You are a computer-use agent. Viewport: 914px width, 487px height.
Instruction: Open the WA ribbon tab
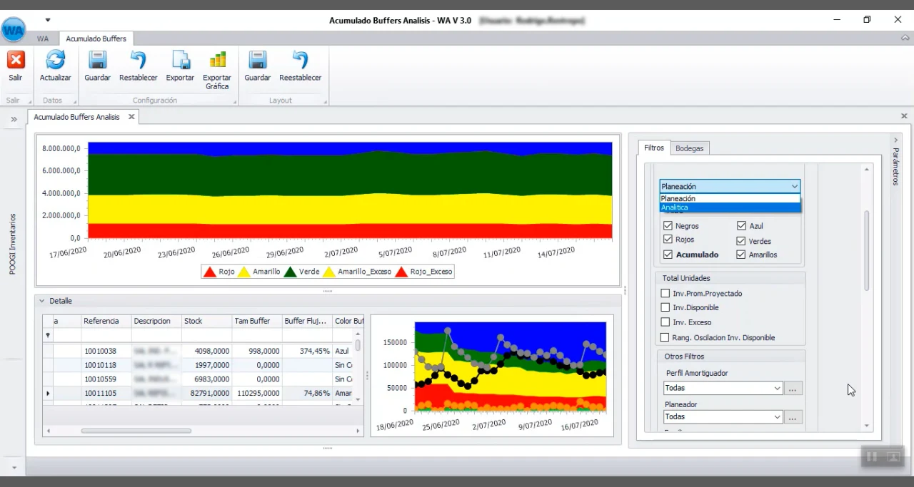pyautogui.click(x=43, y=39)
